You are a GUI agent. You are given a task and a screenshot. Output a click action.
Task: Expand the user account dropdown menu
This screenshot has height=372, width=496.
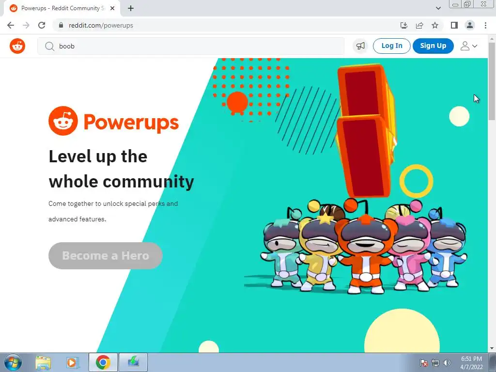coord(468,46)
